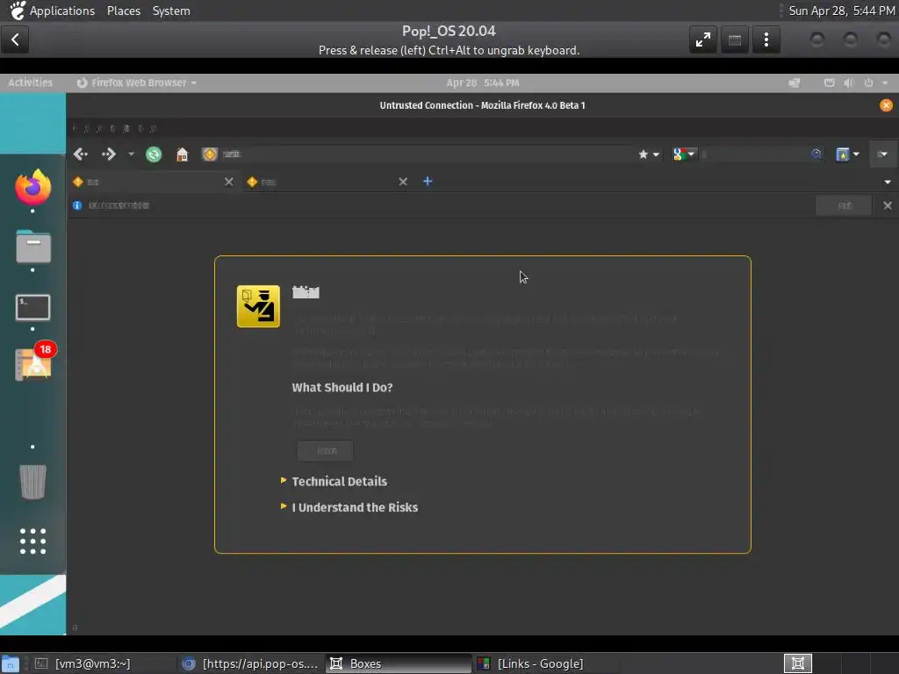The image size is (899, 674).
Task: Click the button under What Should I Do
Action: pos(325,451)
